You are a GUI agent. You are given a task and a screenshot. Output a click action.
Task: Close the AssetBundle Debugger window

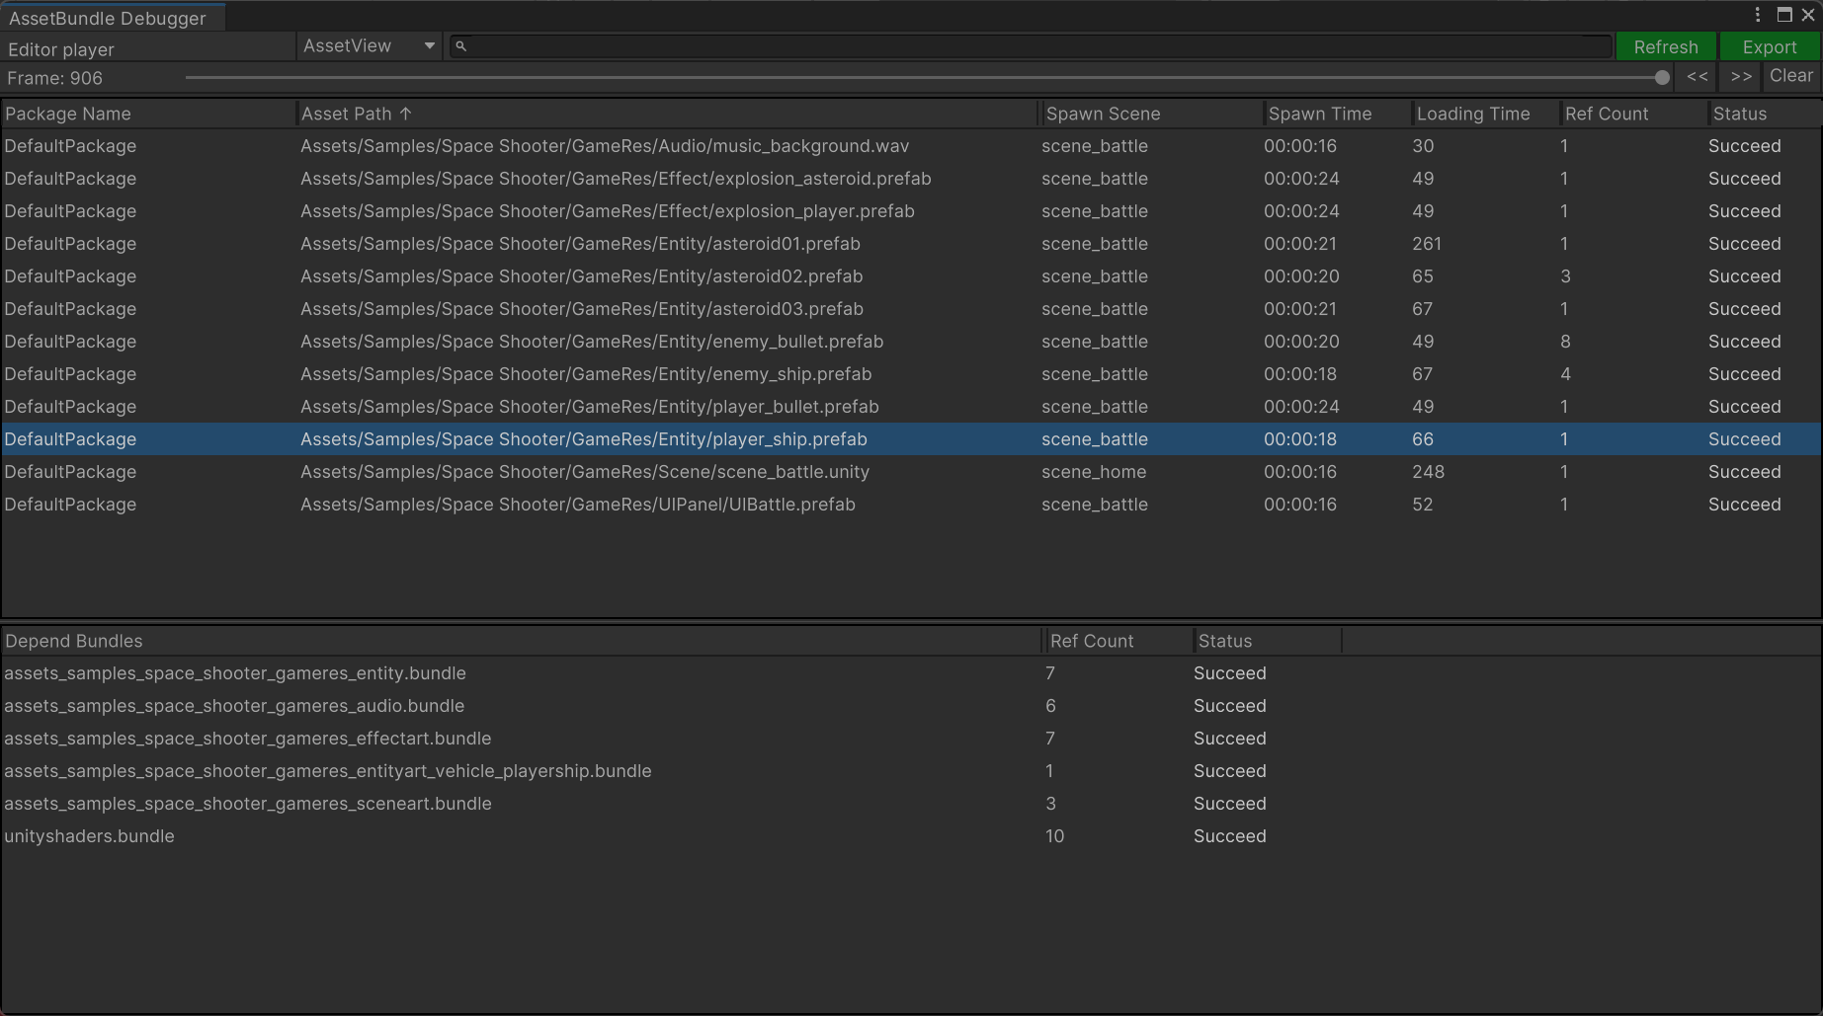pos(1808,15)
